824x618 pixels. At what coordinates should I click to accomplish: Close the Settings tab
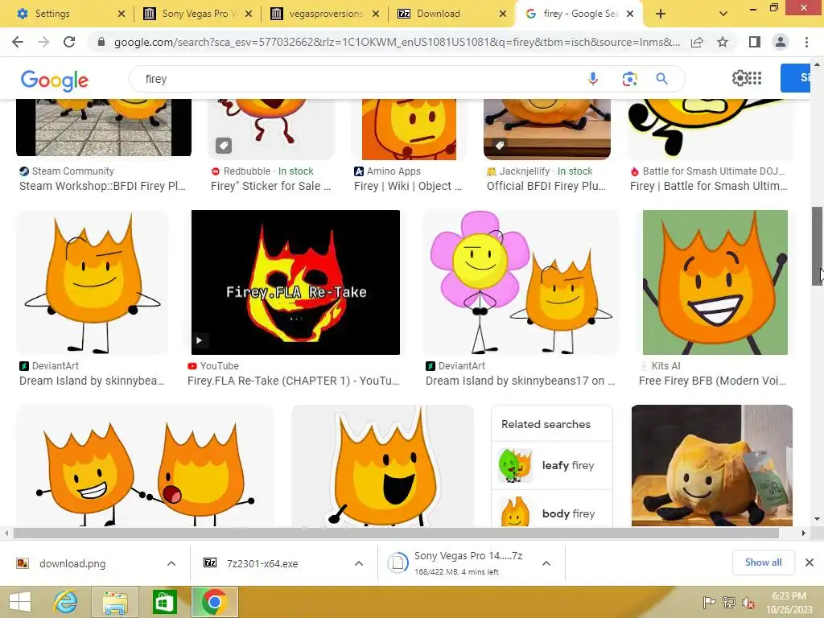pos(122,14)
